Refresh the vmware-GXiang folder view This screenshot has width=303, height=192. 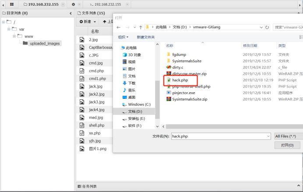click(x=267, y=27)
